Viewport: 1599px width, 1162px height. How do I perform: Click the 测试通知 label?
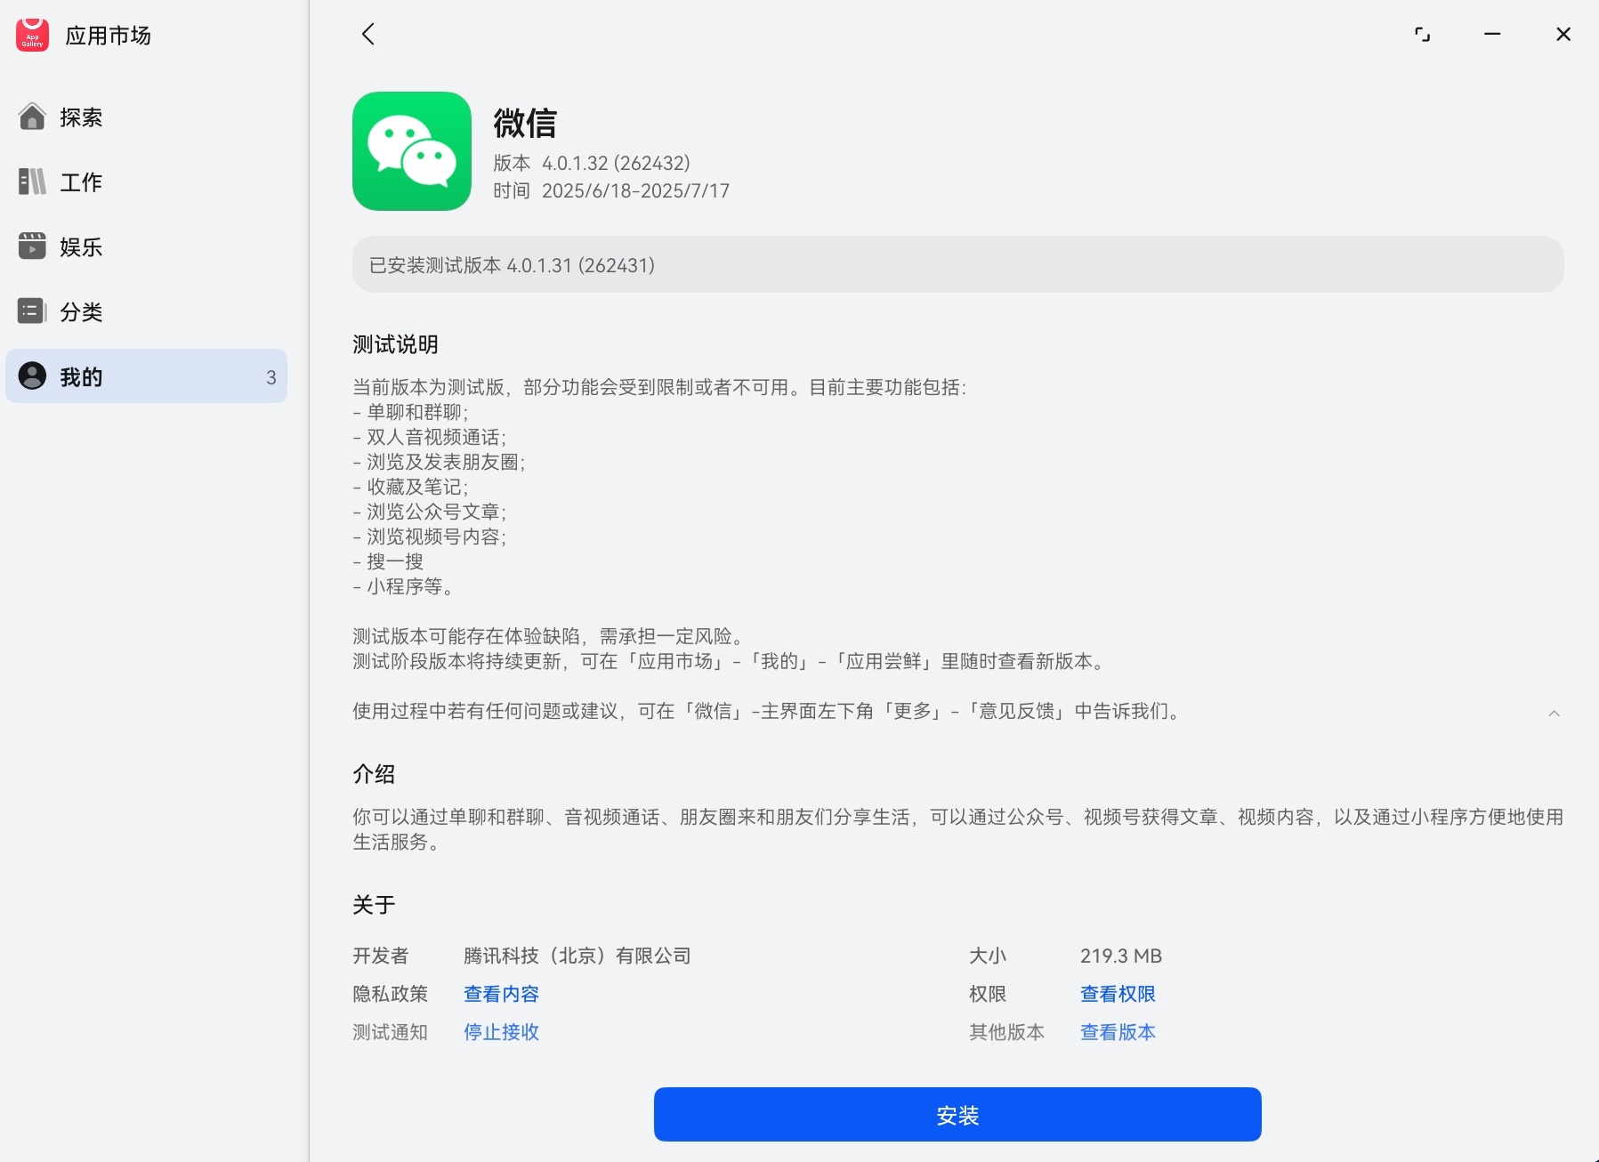(x=391, y=1032)
